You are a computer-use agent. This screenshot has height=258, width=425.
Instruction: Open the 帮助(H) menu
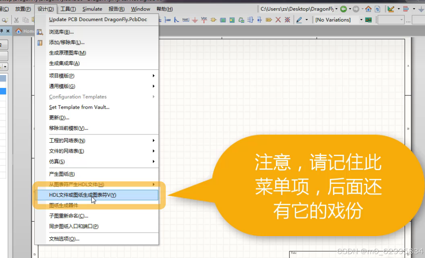165,9
